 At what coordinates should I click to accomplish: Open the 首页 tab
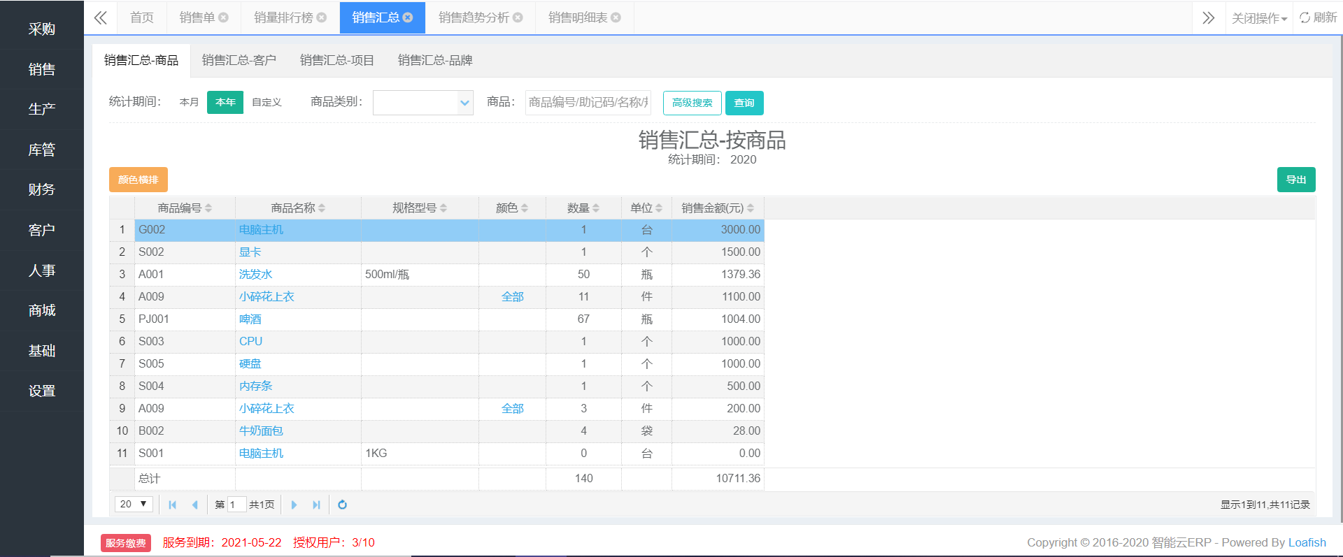(142, 17)
